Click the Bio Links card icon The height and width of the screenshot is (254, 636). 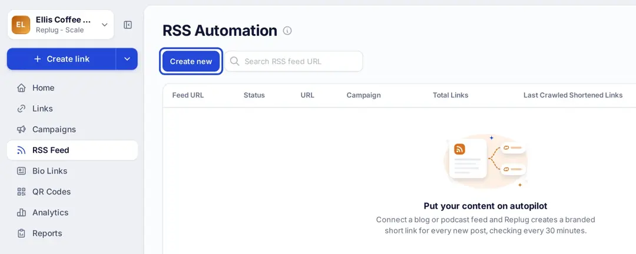pos(21,171)
